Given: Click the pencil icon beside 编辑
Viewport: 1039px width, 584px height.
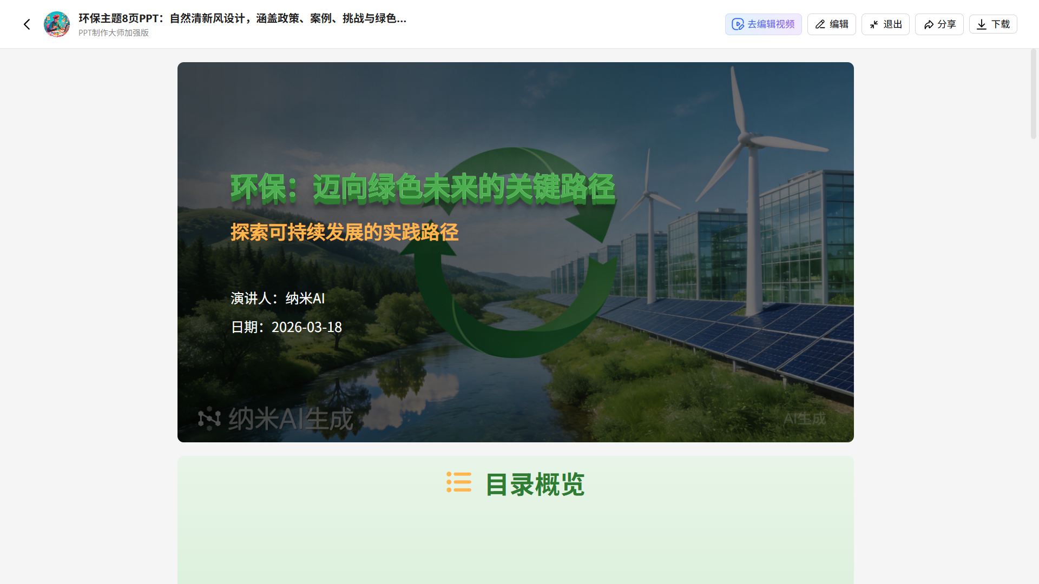Looking at the screenshot, I should [x=820, y=24].
